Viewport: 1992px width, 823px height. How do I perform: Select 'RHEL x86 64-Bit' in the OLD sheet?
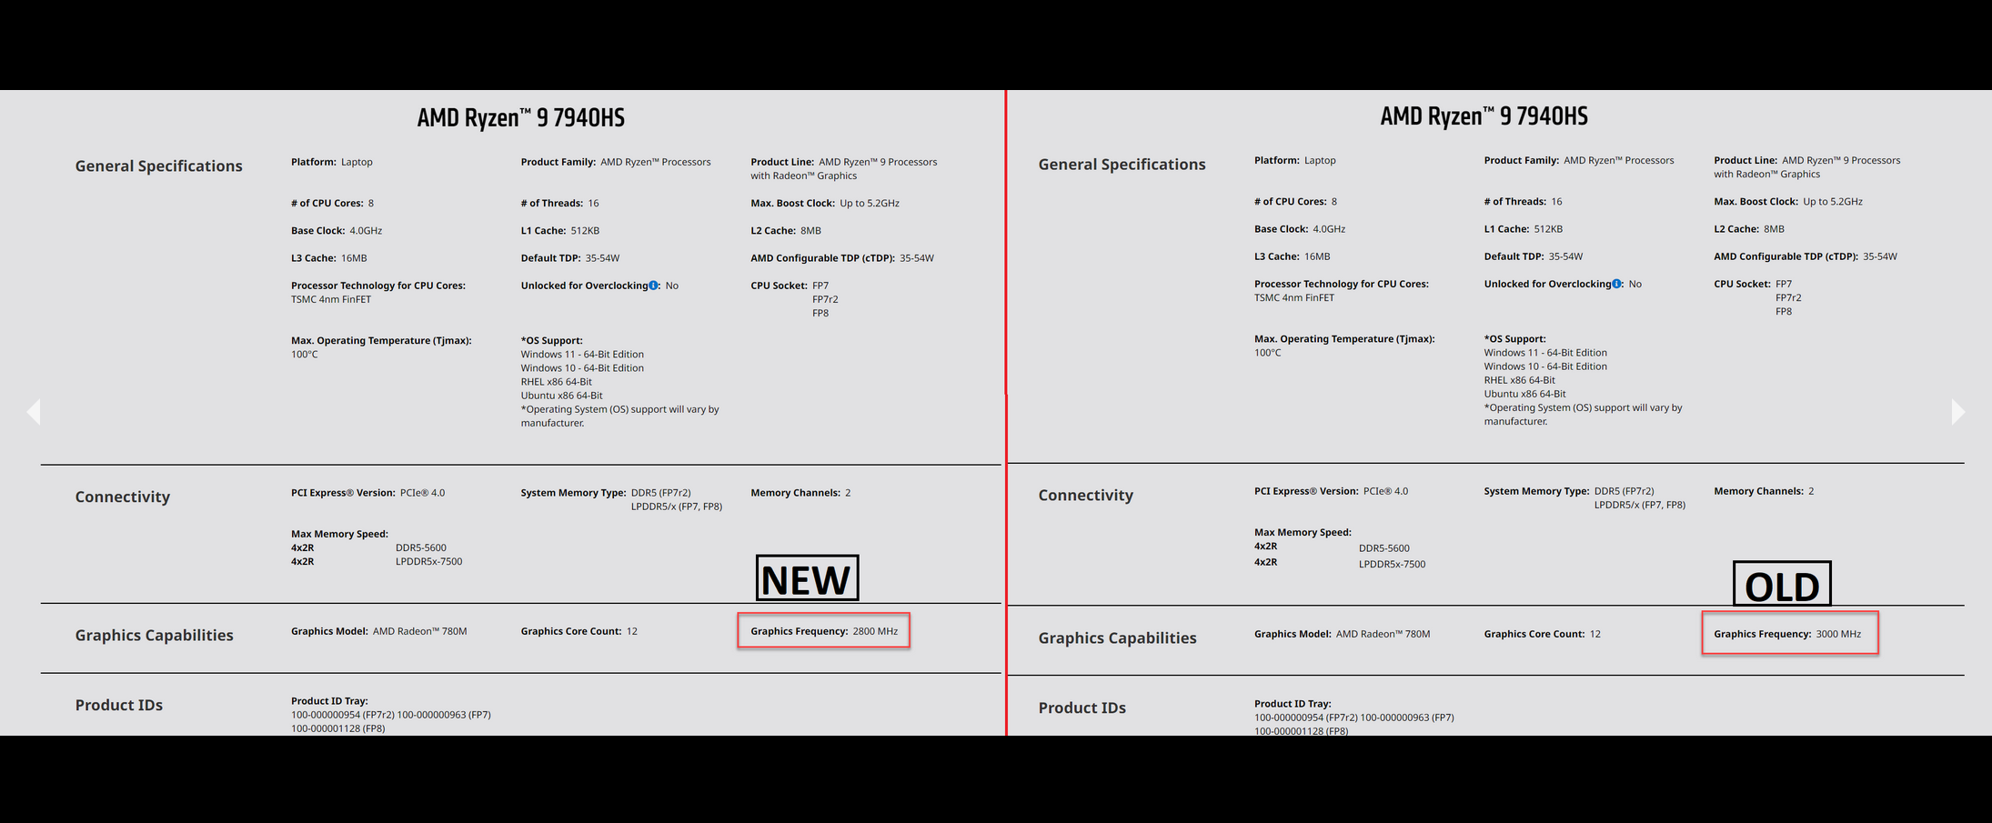(x=1520, y=379)
